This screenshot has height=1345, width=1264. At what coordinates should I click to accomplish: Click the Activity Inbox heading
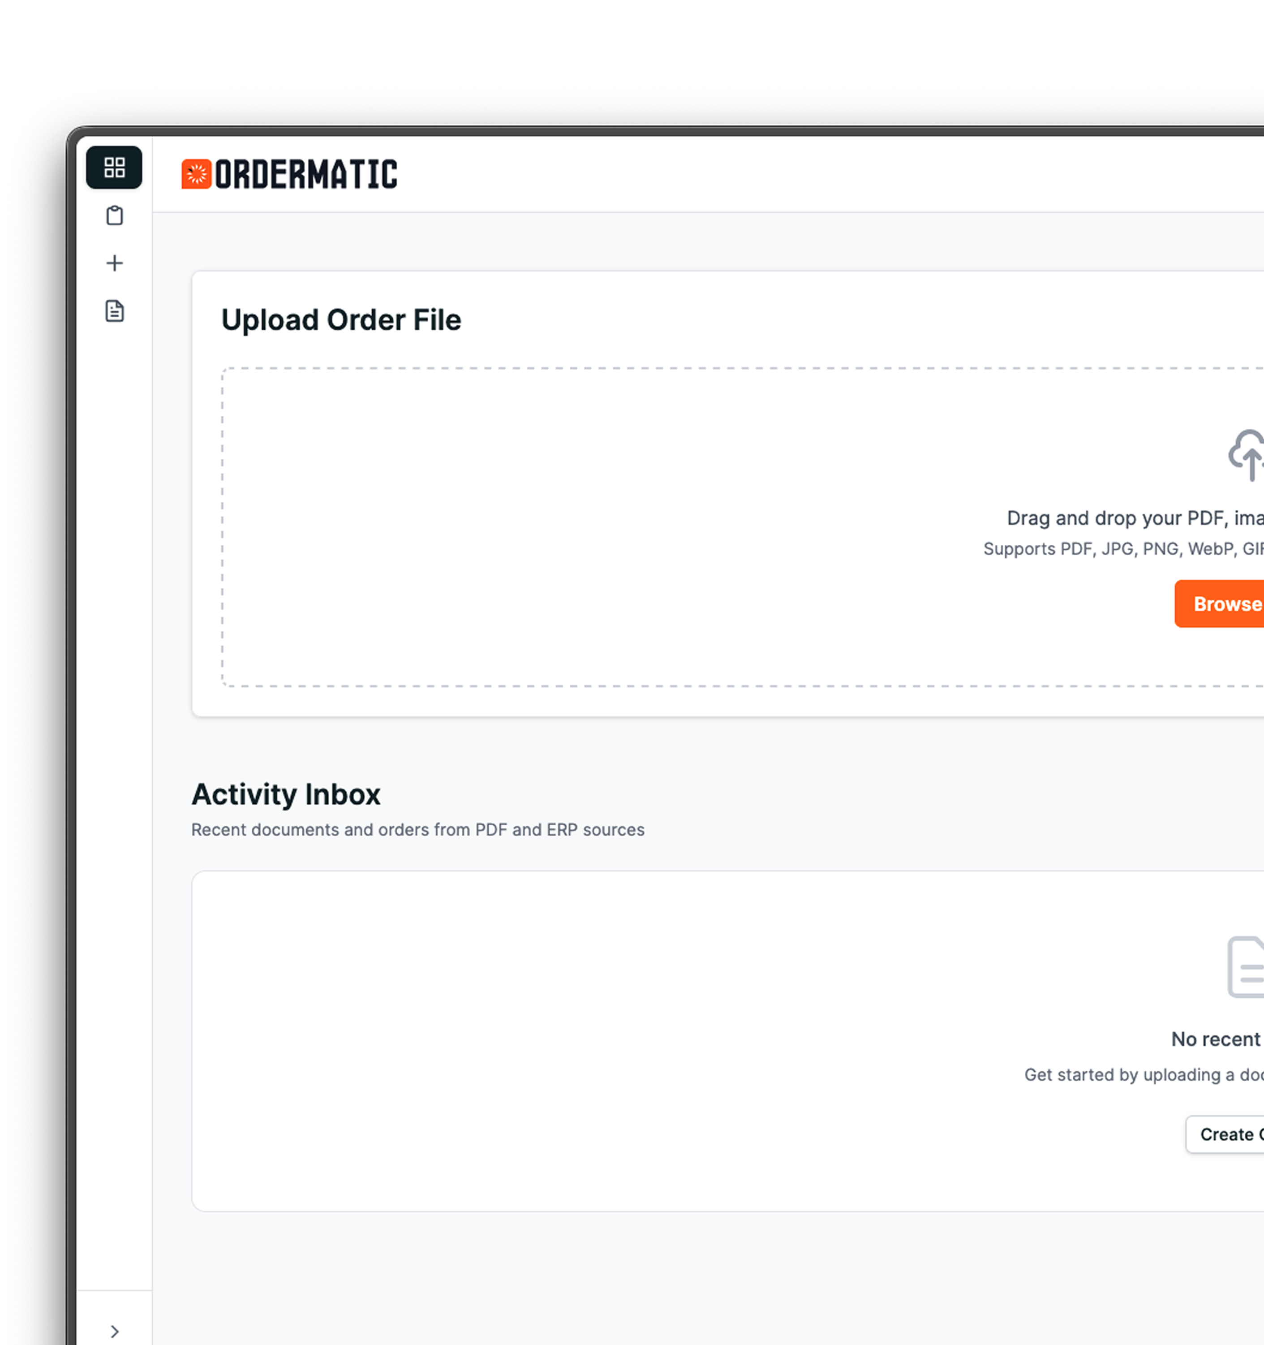[x=286, y=794]
